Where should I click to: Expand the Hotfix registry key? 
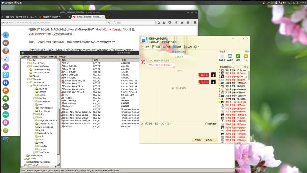(x=34, y=114)
